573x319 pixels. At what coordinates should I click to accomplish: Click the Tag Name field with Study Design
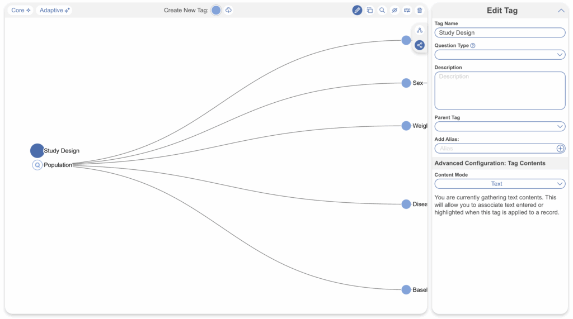(x=500, y=33)
